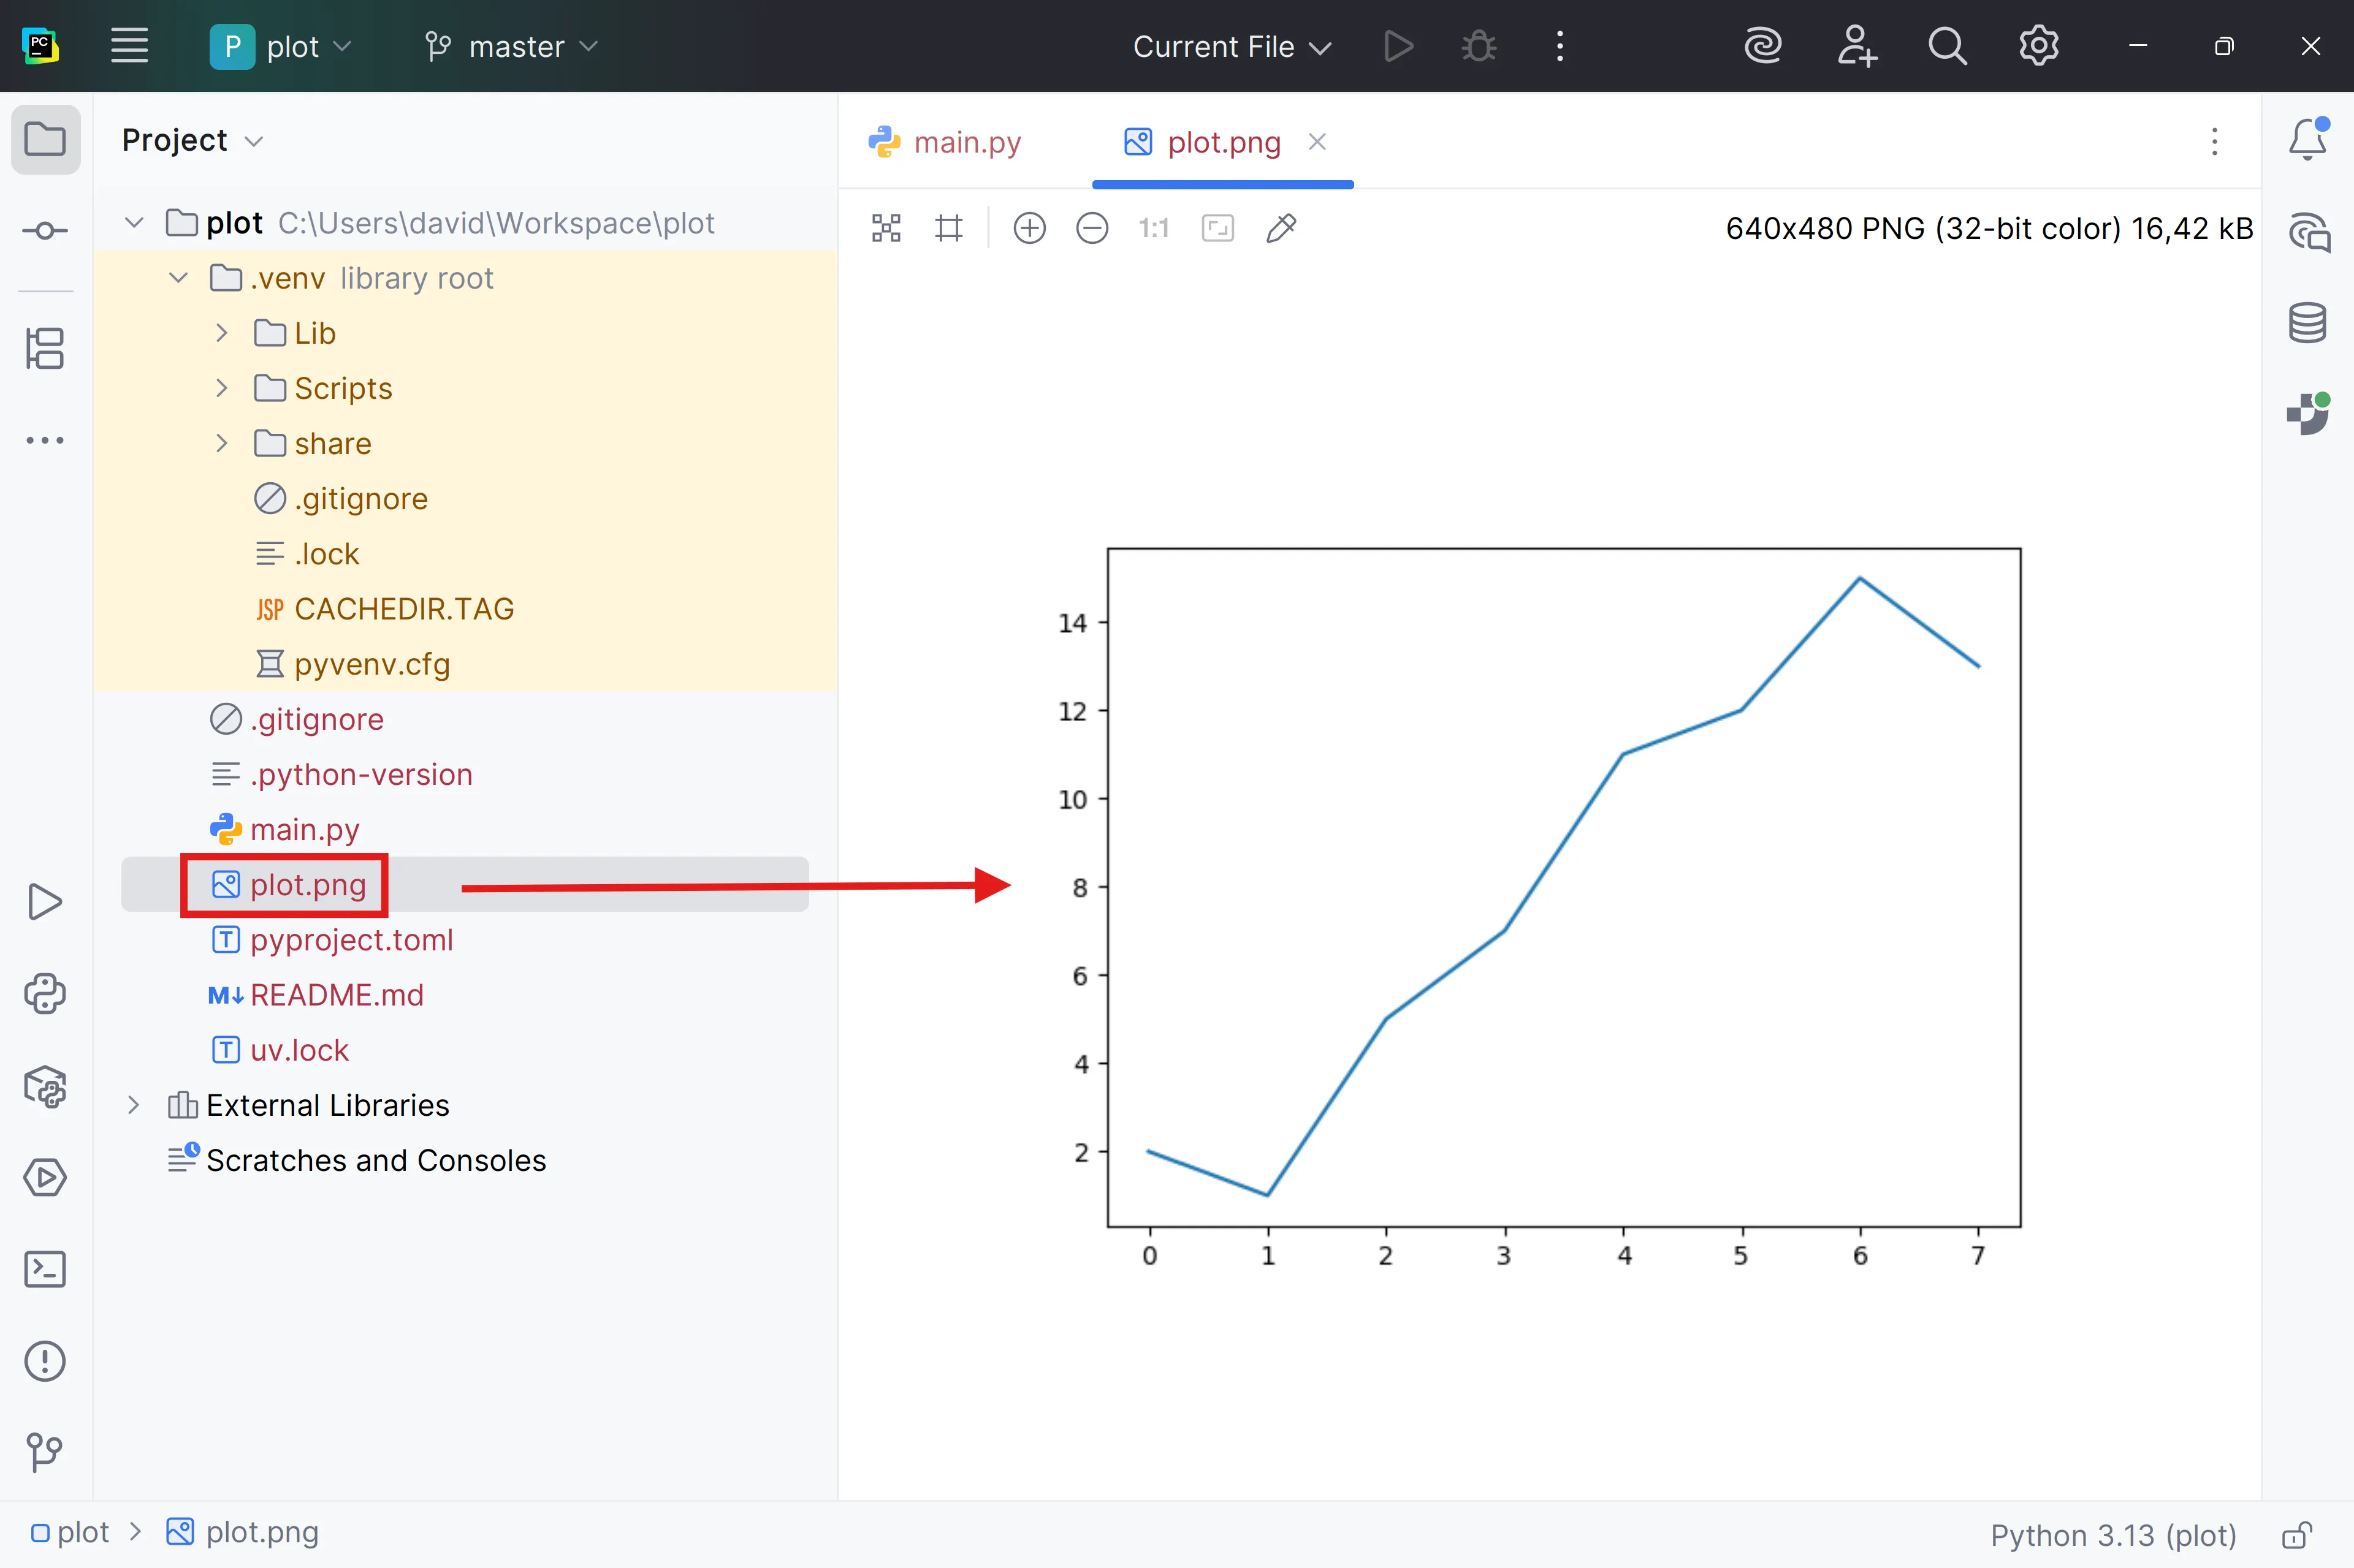Select pyproject.toml in project tree

(351, 940)
